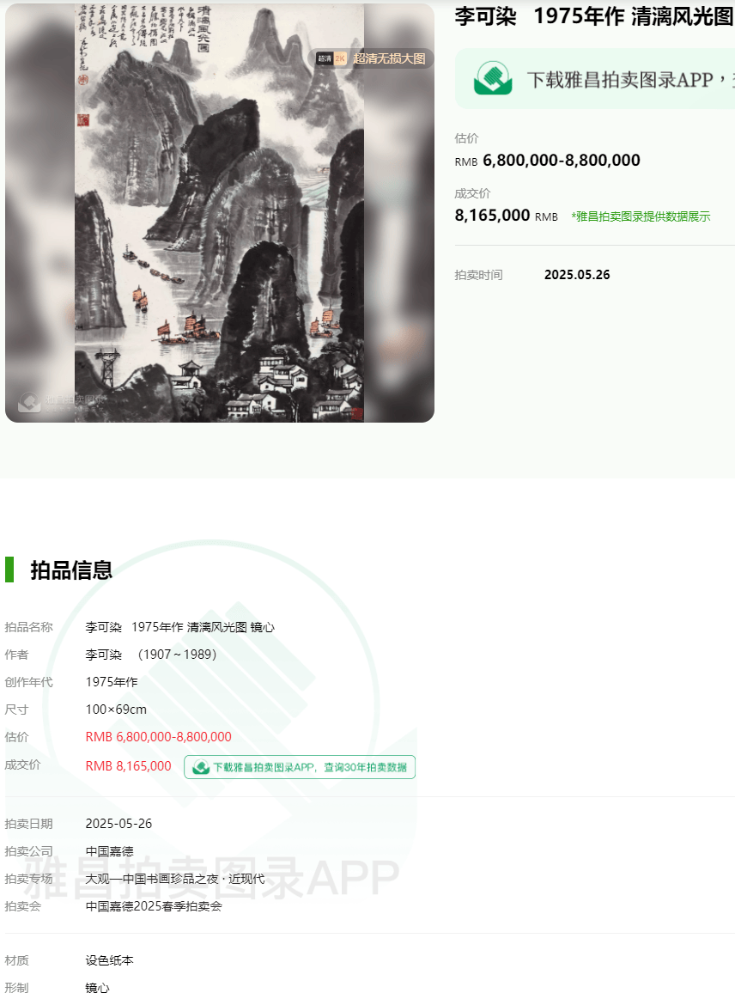Viewport: 735px width, 999px height.
Task: Open 中国嘉德2025春季拍卖会 auction
Action: pos(154,906)
